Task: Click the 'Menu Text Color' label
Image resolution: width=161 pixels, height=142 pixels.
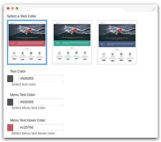Action: (23, 95)
